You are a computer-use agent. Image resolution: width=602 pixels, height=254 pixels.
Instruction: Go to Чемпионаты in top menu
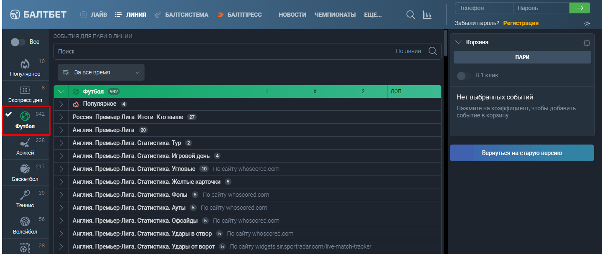click(x=335, y=15)
